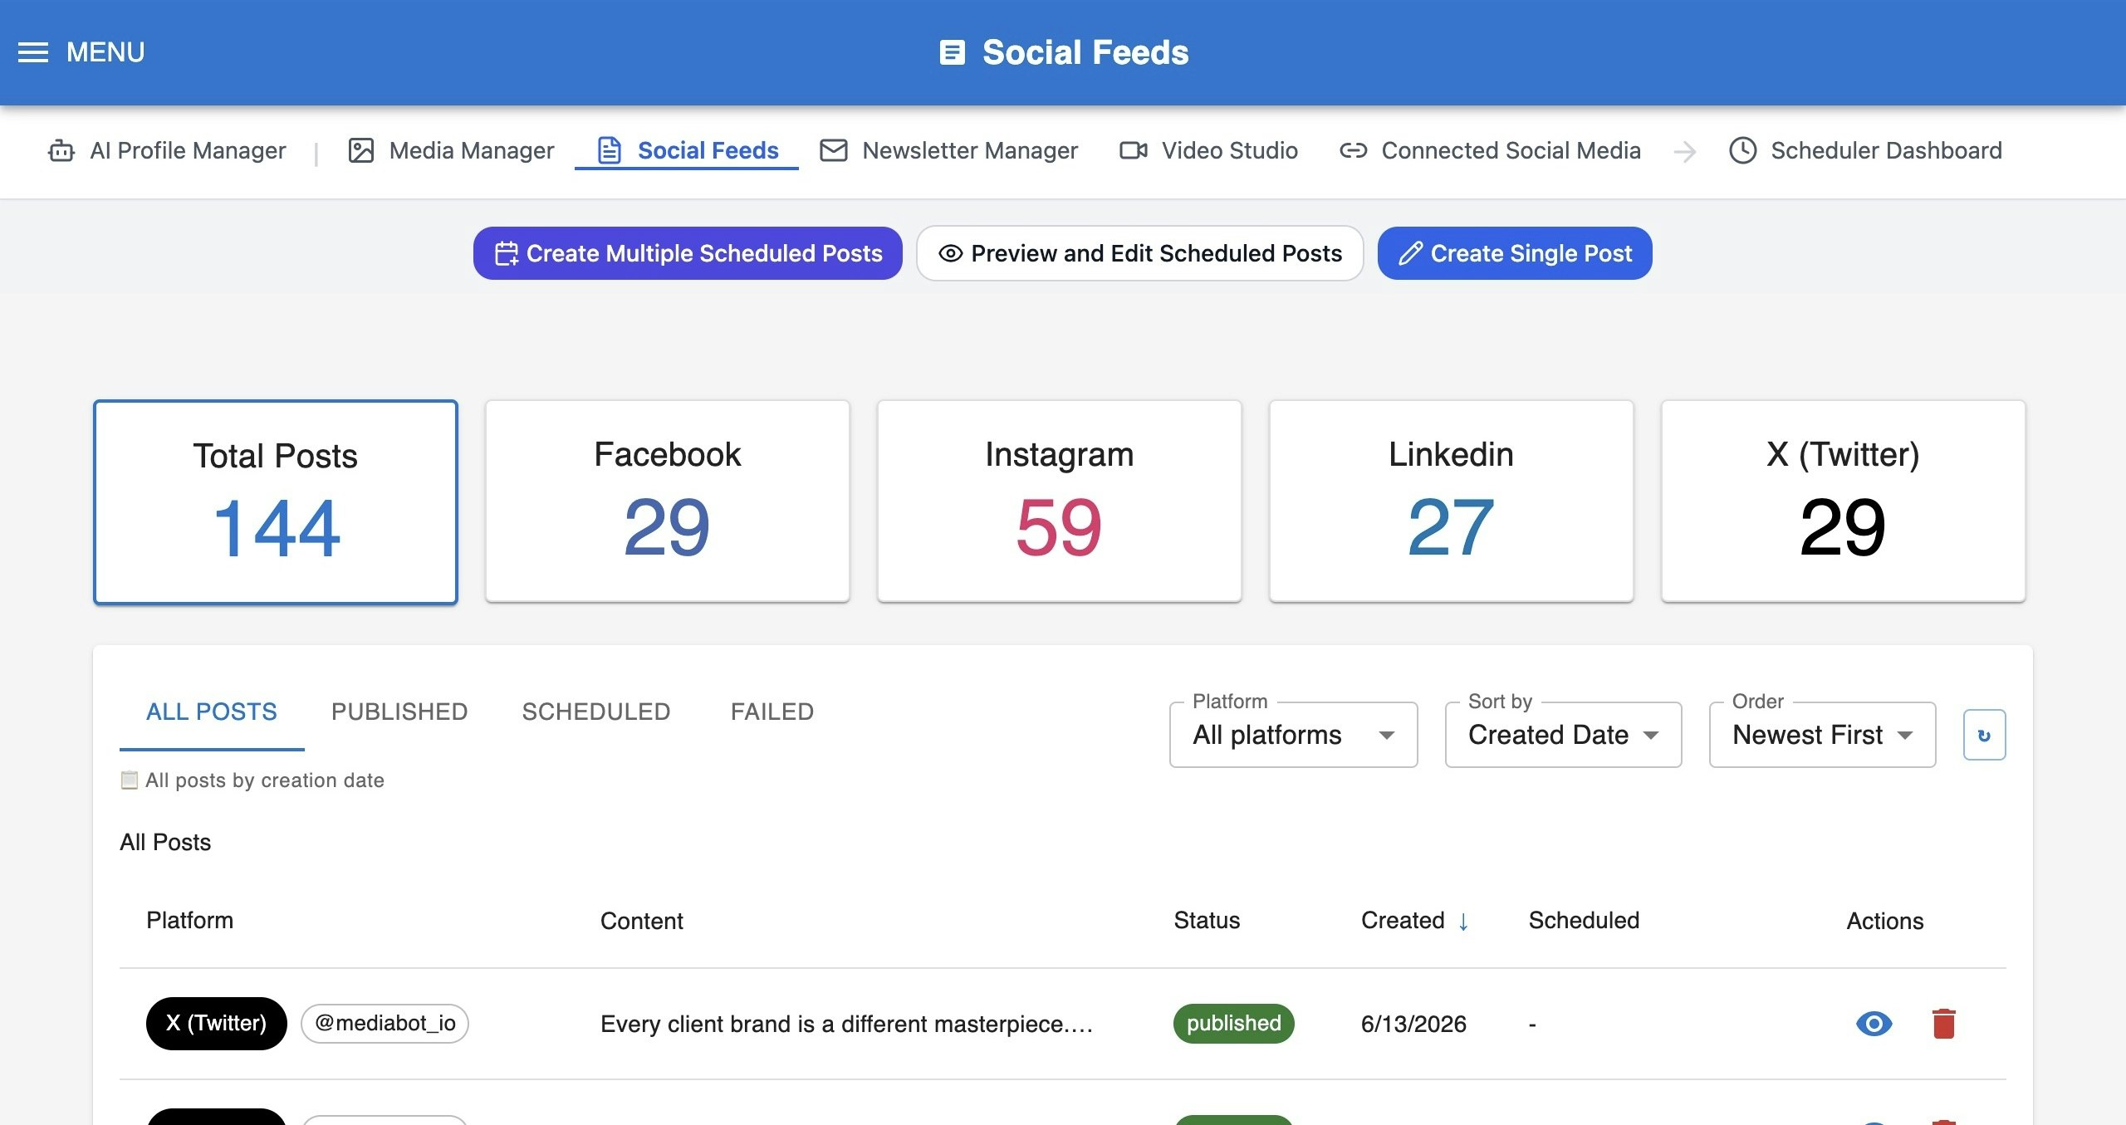Click the 6/13/2026 created date cell

tap(1413, 1024)
